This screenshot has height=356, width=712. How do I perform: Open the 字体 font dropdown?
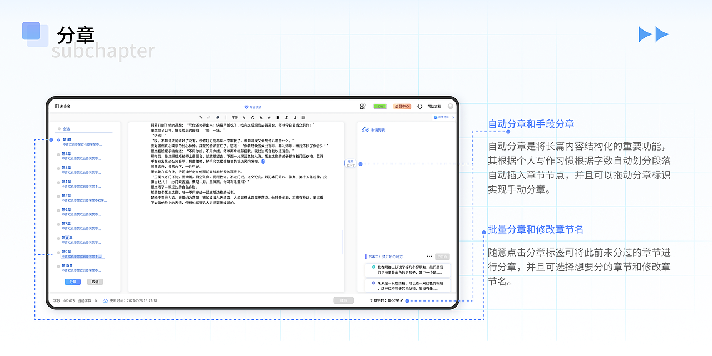coord(235,118)
